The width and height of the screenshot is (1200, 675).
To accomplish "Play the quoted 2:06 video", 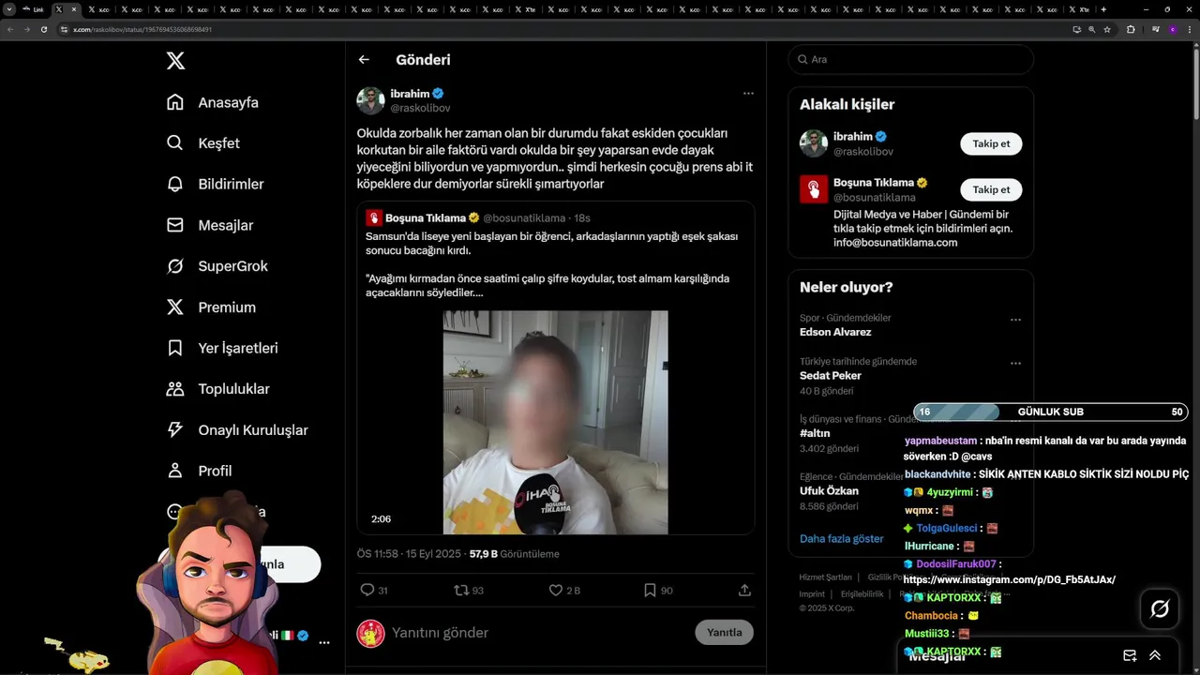I will tap(555, 422).
